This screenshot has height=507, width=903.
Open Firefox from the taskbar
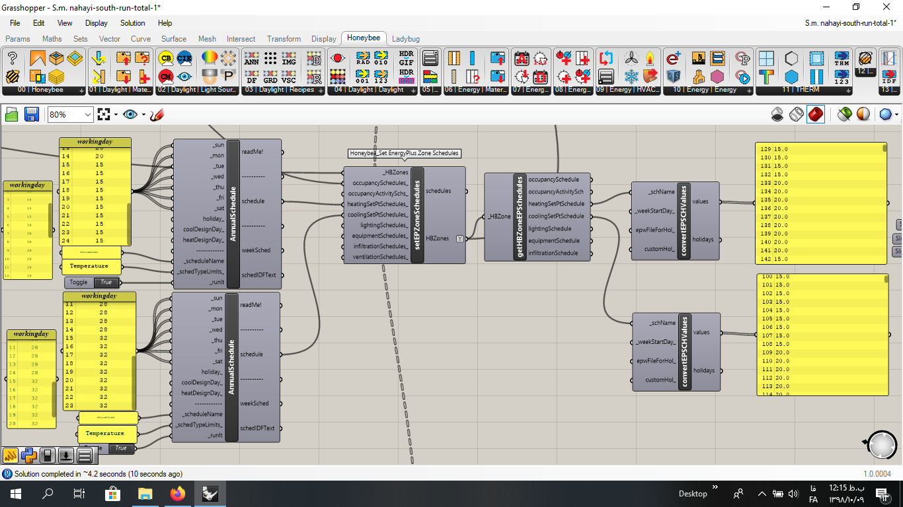(x=177, y=494)
